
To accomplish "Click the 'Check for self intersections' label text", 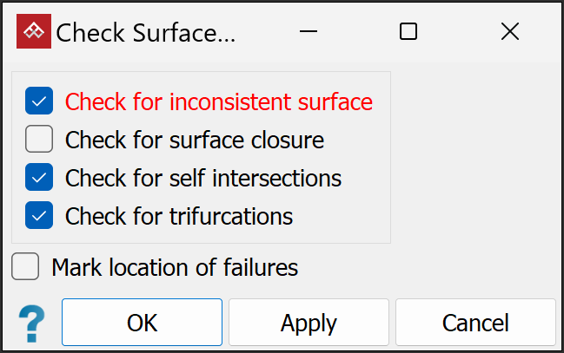I will (x=202, y=178).
